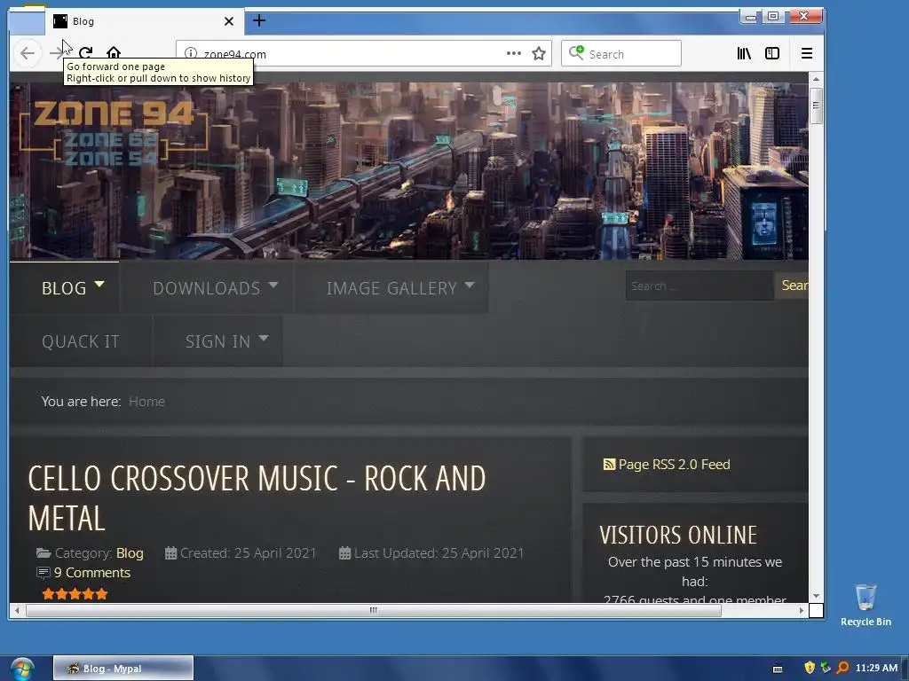
Task: Click the browser Search box
Action: [x=620, y=54]
